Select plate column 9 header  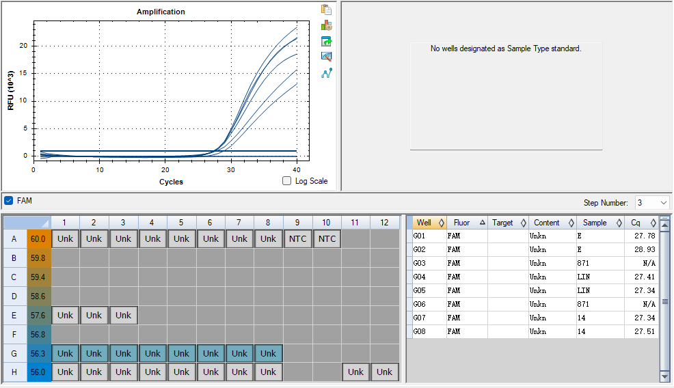pos(297,223)
